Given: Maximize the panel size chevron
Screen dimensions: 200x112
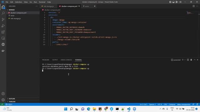Looking at the screenshot, I should (195, 60).
